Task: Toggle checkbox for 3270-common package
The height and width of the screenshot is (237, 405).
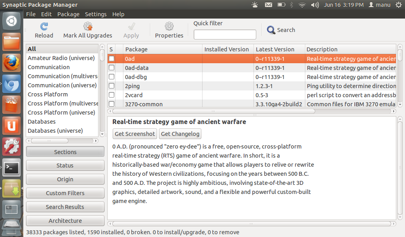Action: pos(112,104)
